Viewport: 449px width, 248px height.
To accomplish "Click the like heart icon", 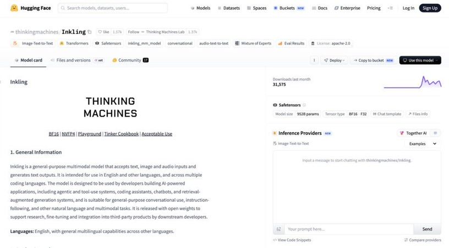I will click(100, 32).
